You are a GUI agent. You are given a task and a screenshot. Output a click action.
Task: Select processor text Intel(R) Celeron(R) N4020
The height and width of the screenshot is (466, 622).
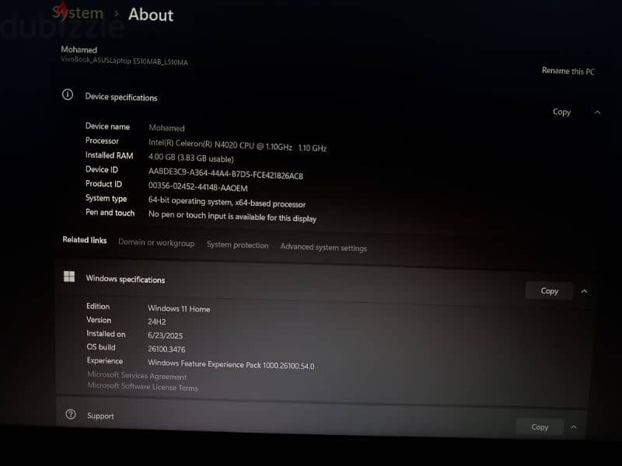(192, 144)
